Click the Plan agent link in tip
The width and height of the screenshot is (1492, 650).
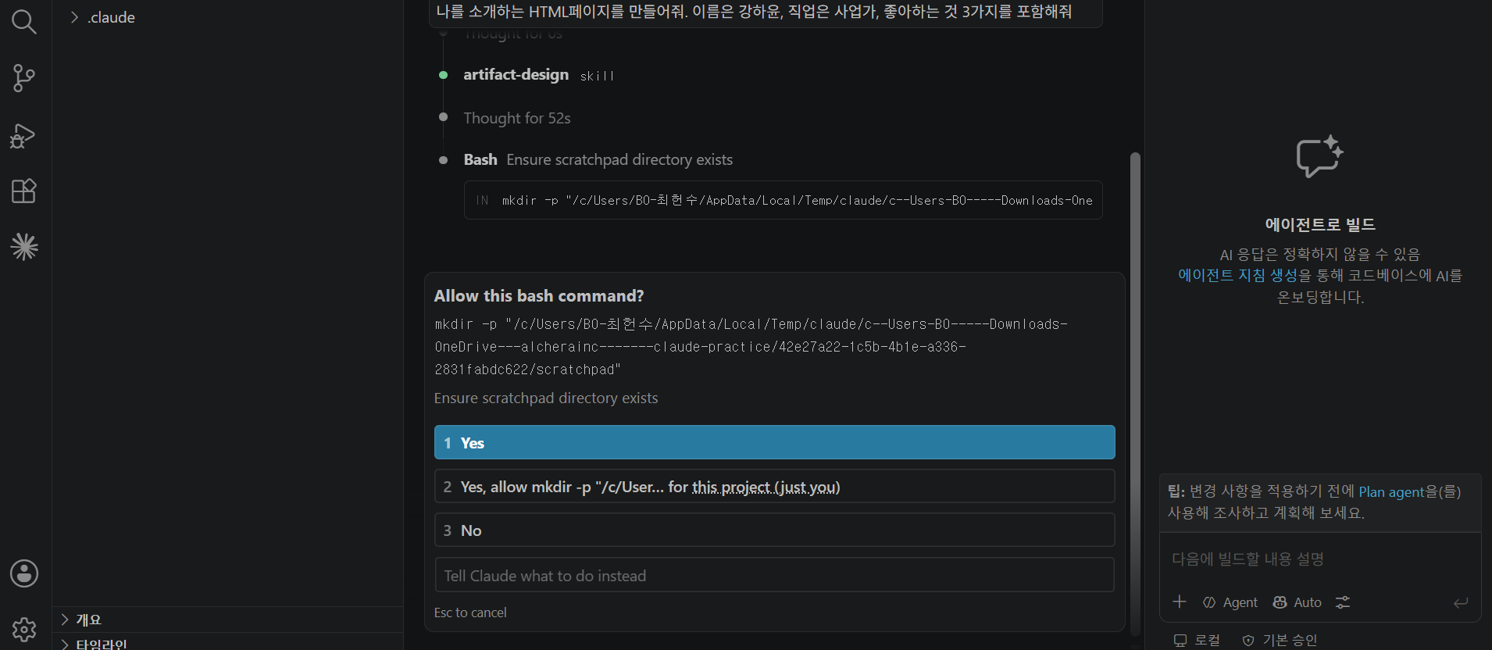pos(1391,491)
